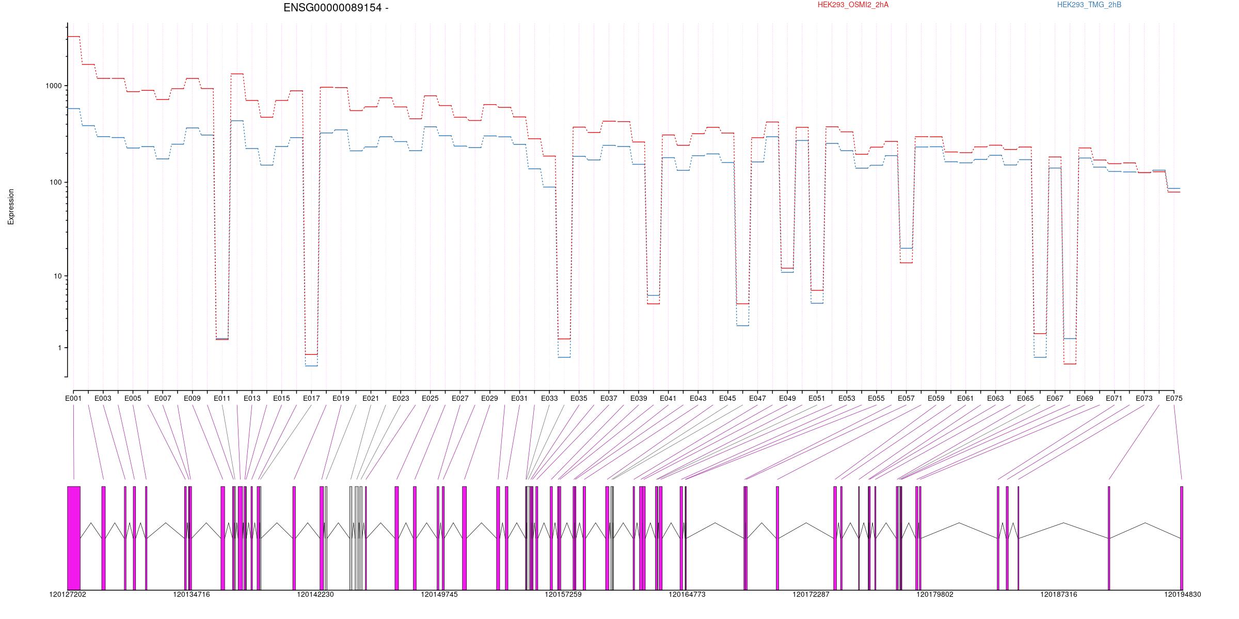This screenshot has height=619, width=1239.
Task: Click exon label E017
Action: [311, 398]
